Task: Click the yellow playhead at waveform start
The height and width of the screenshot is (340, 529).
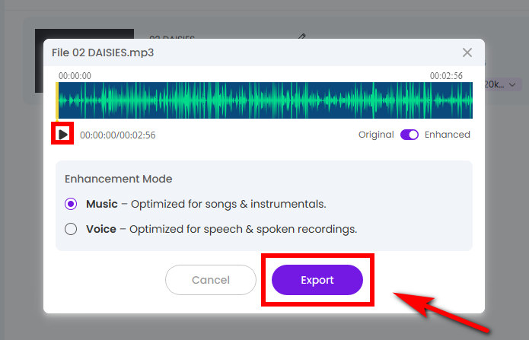Action: pos(58,100)
